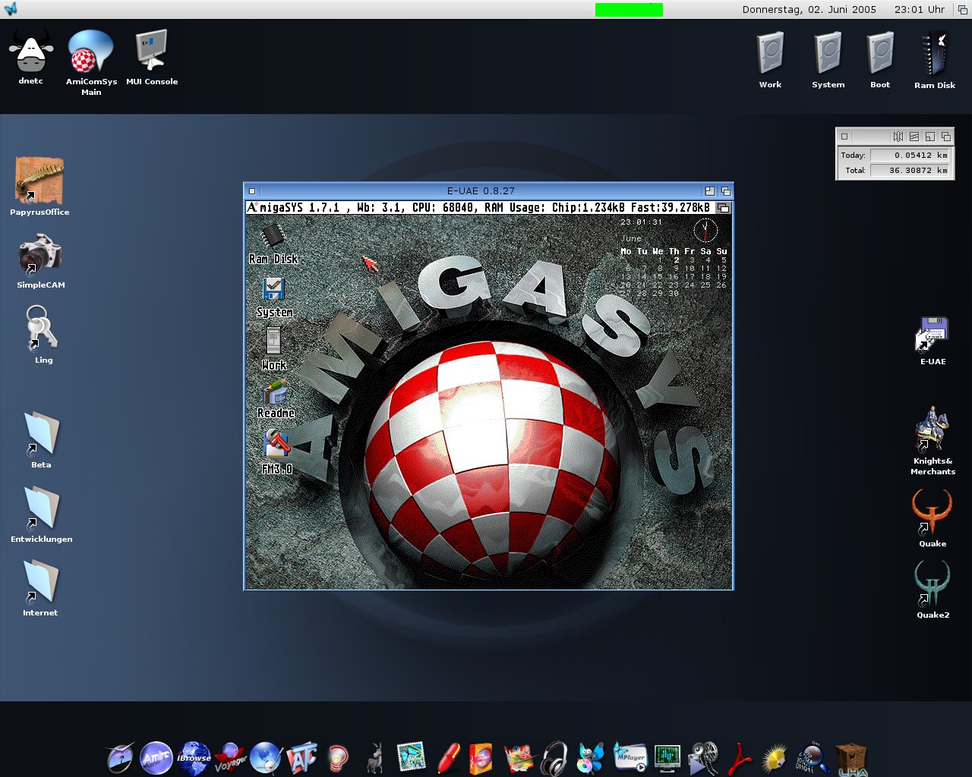Viewport: 972px width, 777px height.
Task: Open the MUI Console icon
Action: tap(151, 52)
